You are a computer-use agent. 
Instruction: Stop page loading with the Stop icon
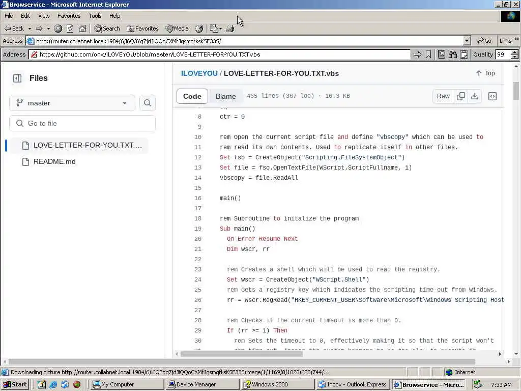[x=58, y=29]
